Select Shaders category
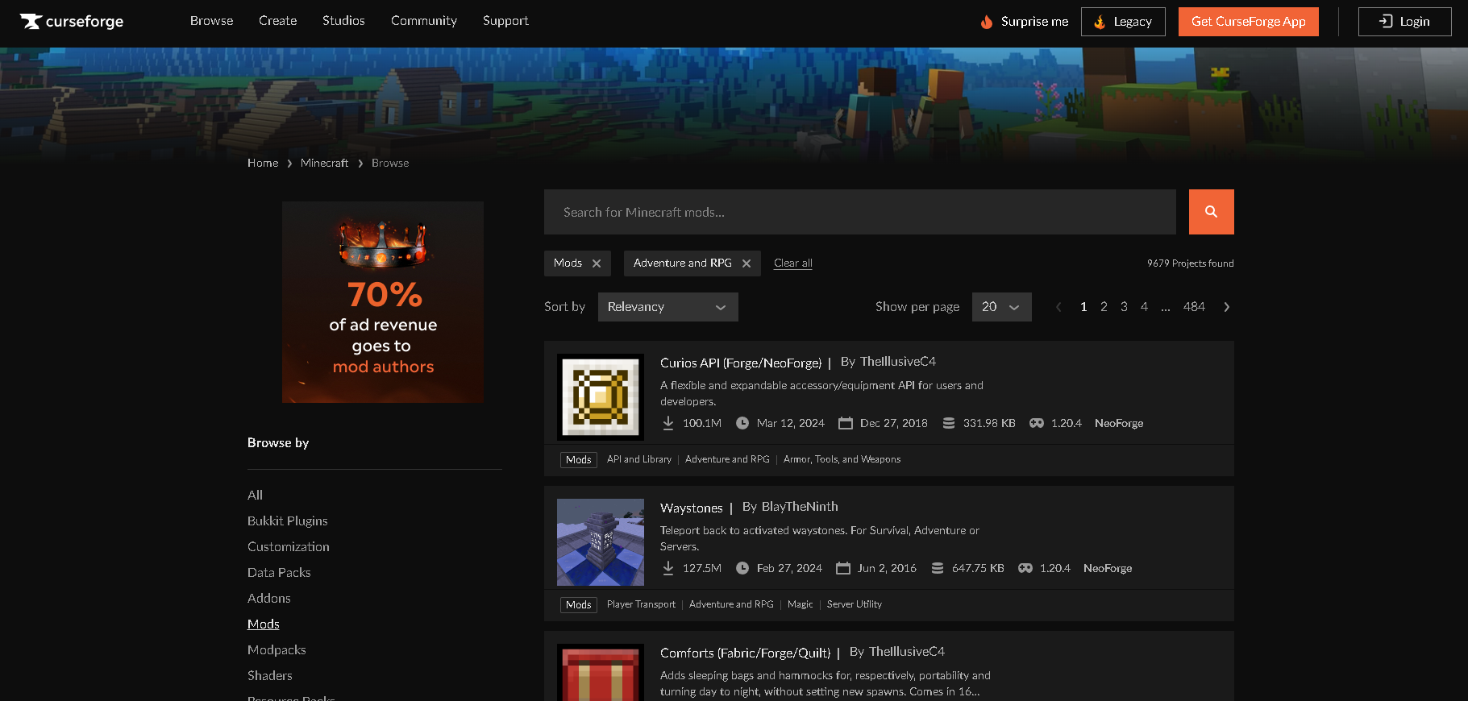1468x701 pixels. tap(270, 676)
